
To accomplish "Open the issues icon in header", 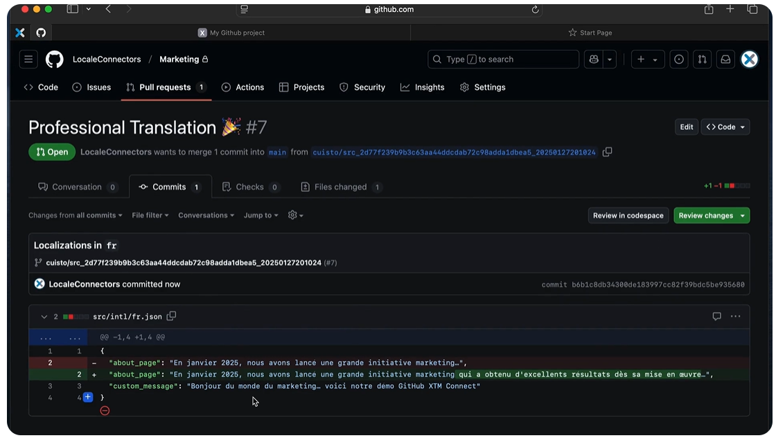I will [x=678, y=60].
